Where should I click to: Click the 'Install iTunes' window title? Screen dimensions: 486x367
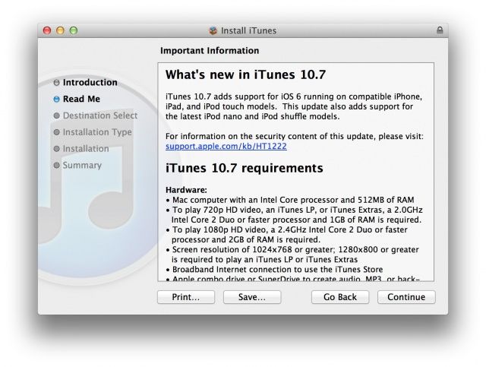pos(248,30)
